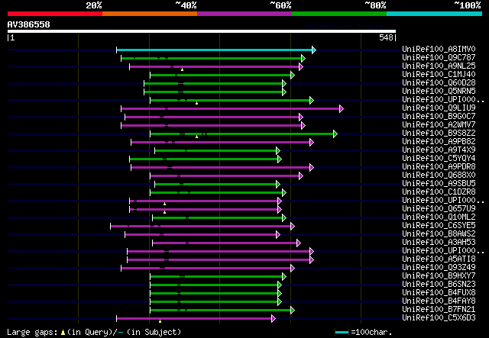Open hit UniRef100_Q60D28

click(x=439, y=83)
